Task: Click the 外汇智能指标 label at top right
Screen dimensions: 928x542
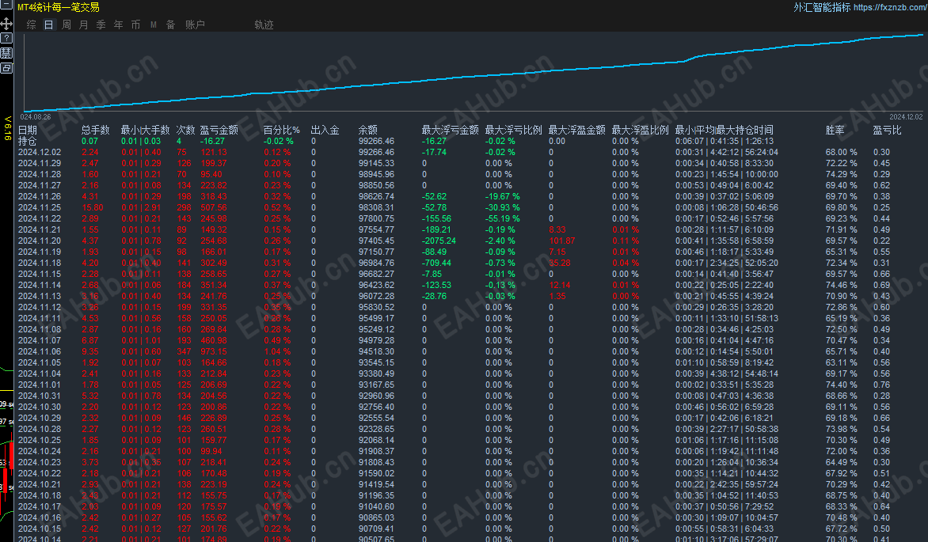Action: pyautogui.click(x=821, y=7)
